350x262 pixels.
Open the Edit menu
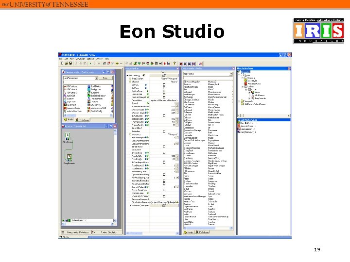point(66,59)
